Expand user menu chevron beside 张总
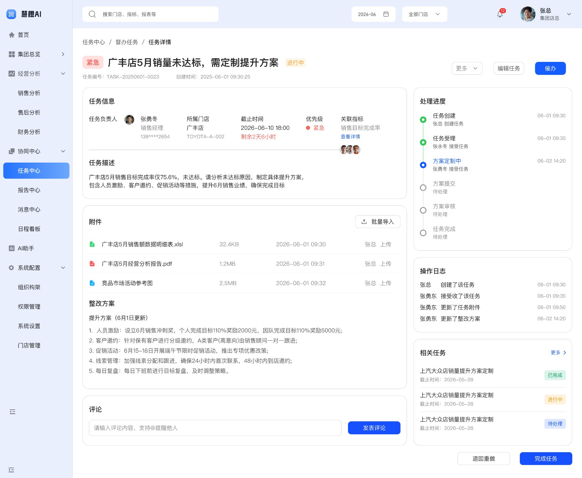582x478 pixels. [569, 14]
